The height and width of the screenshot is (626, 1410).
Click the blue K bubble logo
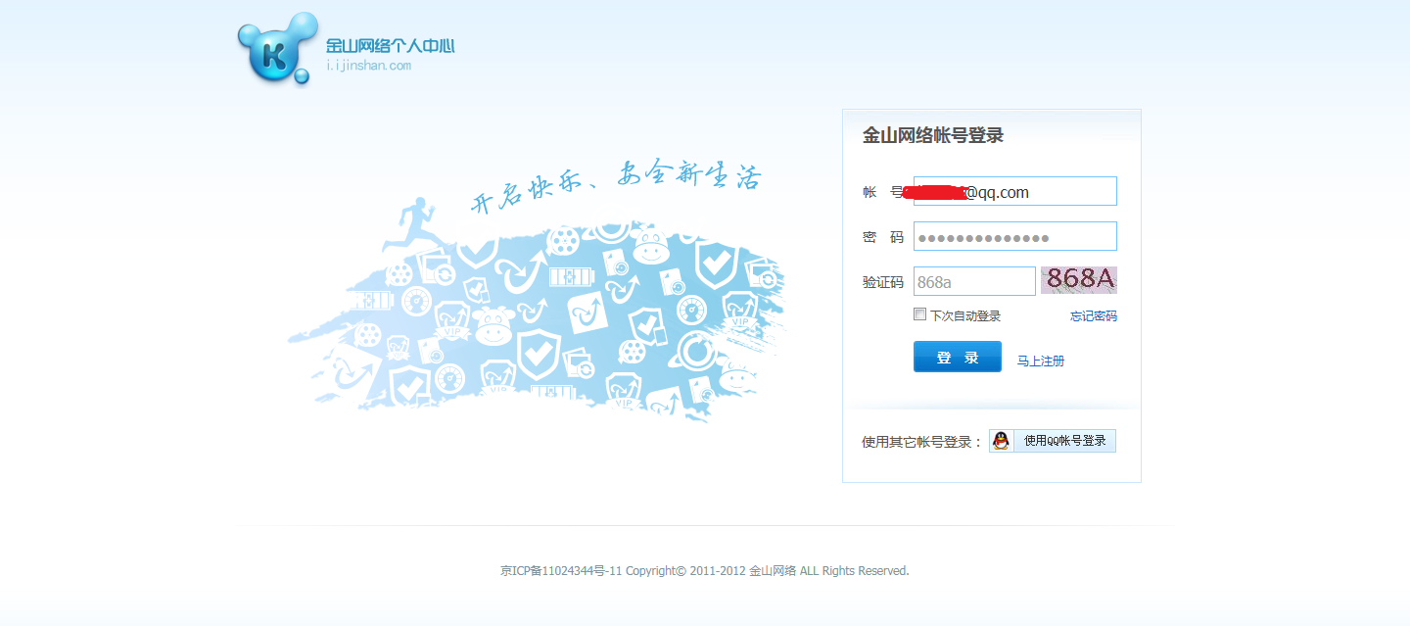(x=278, y=48)
